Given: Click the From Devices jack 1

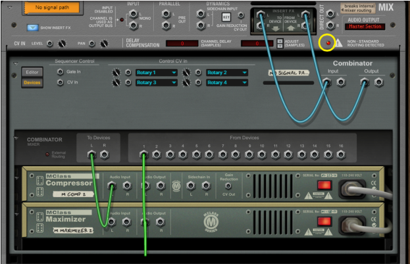Looking at the screenshot, I should click(x=143, y=155).
